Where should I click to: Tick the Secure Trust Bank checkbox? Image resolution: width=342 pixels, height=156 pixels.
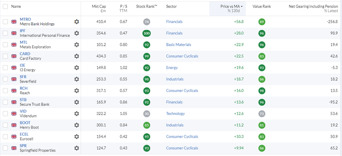pyautogui.click(x=5, y=102)
